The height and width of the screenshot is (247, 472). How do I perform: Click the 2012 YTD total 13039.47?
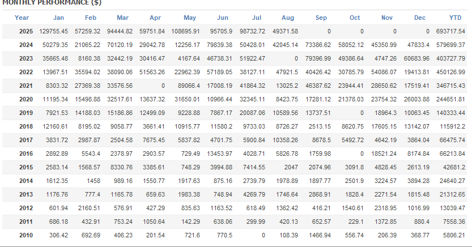point(452,208)
